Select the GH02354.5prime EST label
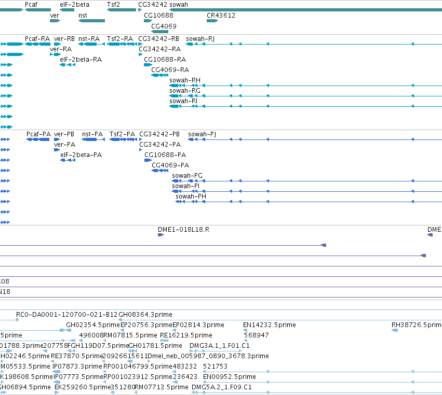The width and height of the screenshot is (442, 395). pyautogui.click(x=93, y=325)
